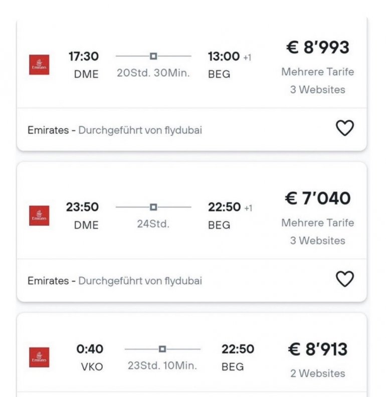The height and width of the screenshot is (397, 386).
Task: Click the 23:50 DME departure time
Action: pyautogui.click(x=82, y=207)
